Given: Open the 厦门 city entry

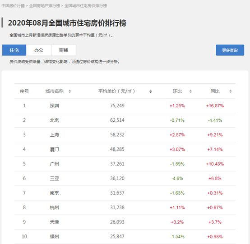Looking at the screenshot, I should [x=54, y=149].
